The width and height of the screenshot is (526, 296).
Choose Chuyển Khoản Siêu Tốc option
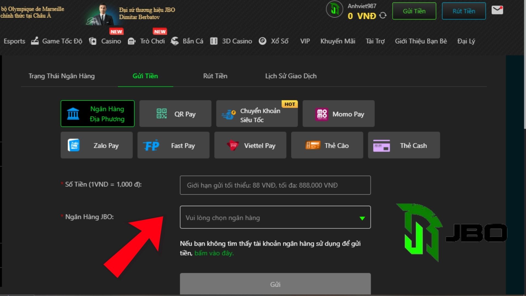point(257,113)
